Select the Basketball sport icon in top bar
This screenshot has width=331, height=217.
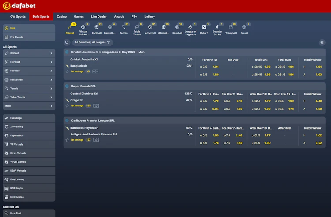(110, 29)
